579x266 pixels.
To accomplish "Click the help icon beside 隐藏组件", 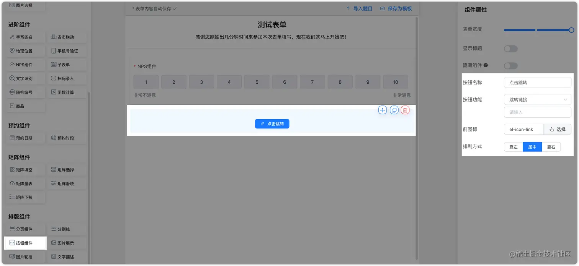I will (486, 65).
